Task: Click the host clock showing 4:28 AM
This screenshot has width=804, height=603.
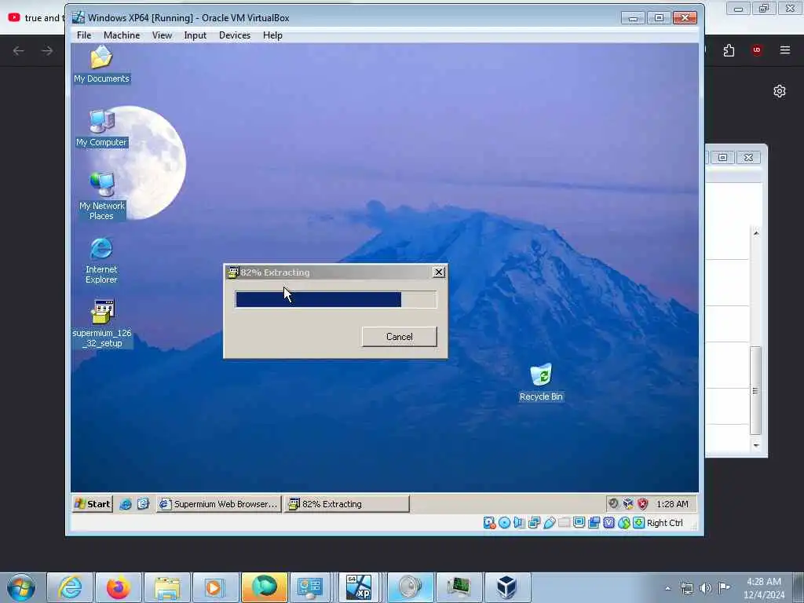Action: [763, 588]
